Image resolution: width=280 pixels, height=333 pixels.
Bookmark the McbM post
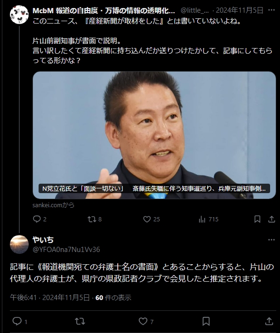click(257, 219)
